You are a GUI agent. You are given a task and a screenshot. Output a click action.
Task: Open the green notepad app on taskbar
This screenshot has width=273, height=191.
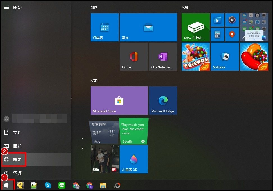coord(34,185)
